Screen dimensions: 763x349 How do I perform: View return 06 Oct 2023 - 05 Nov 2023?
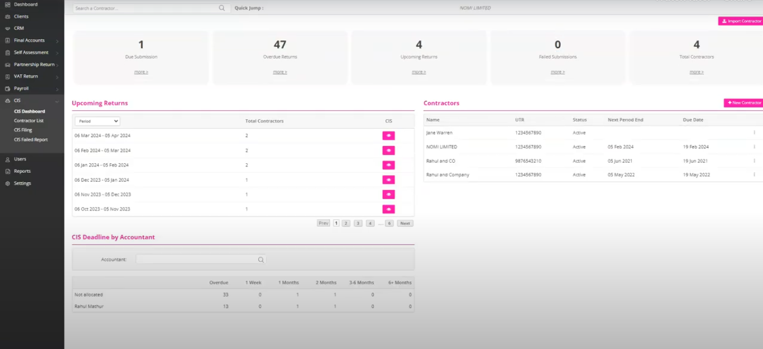(389, 209)
